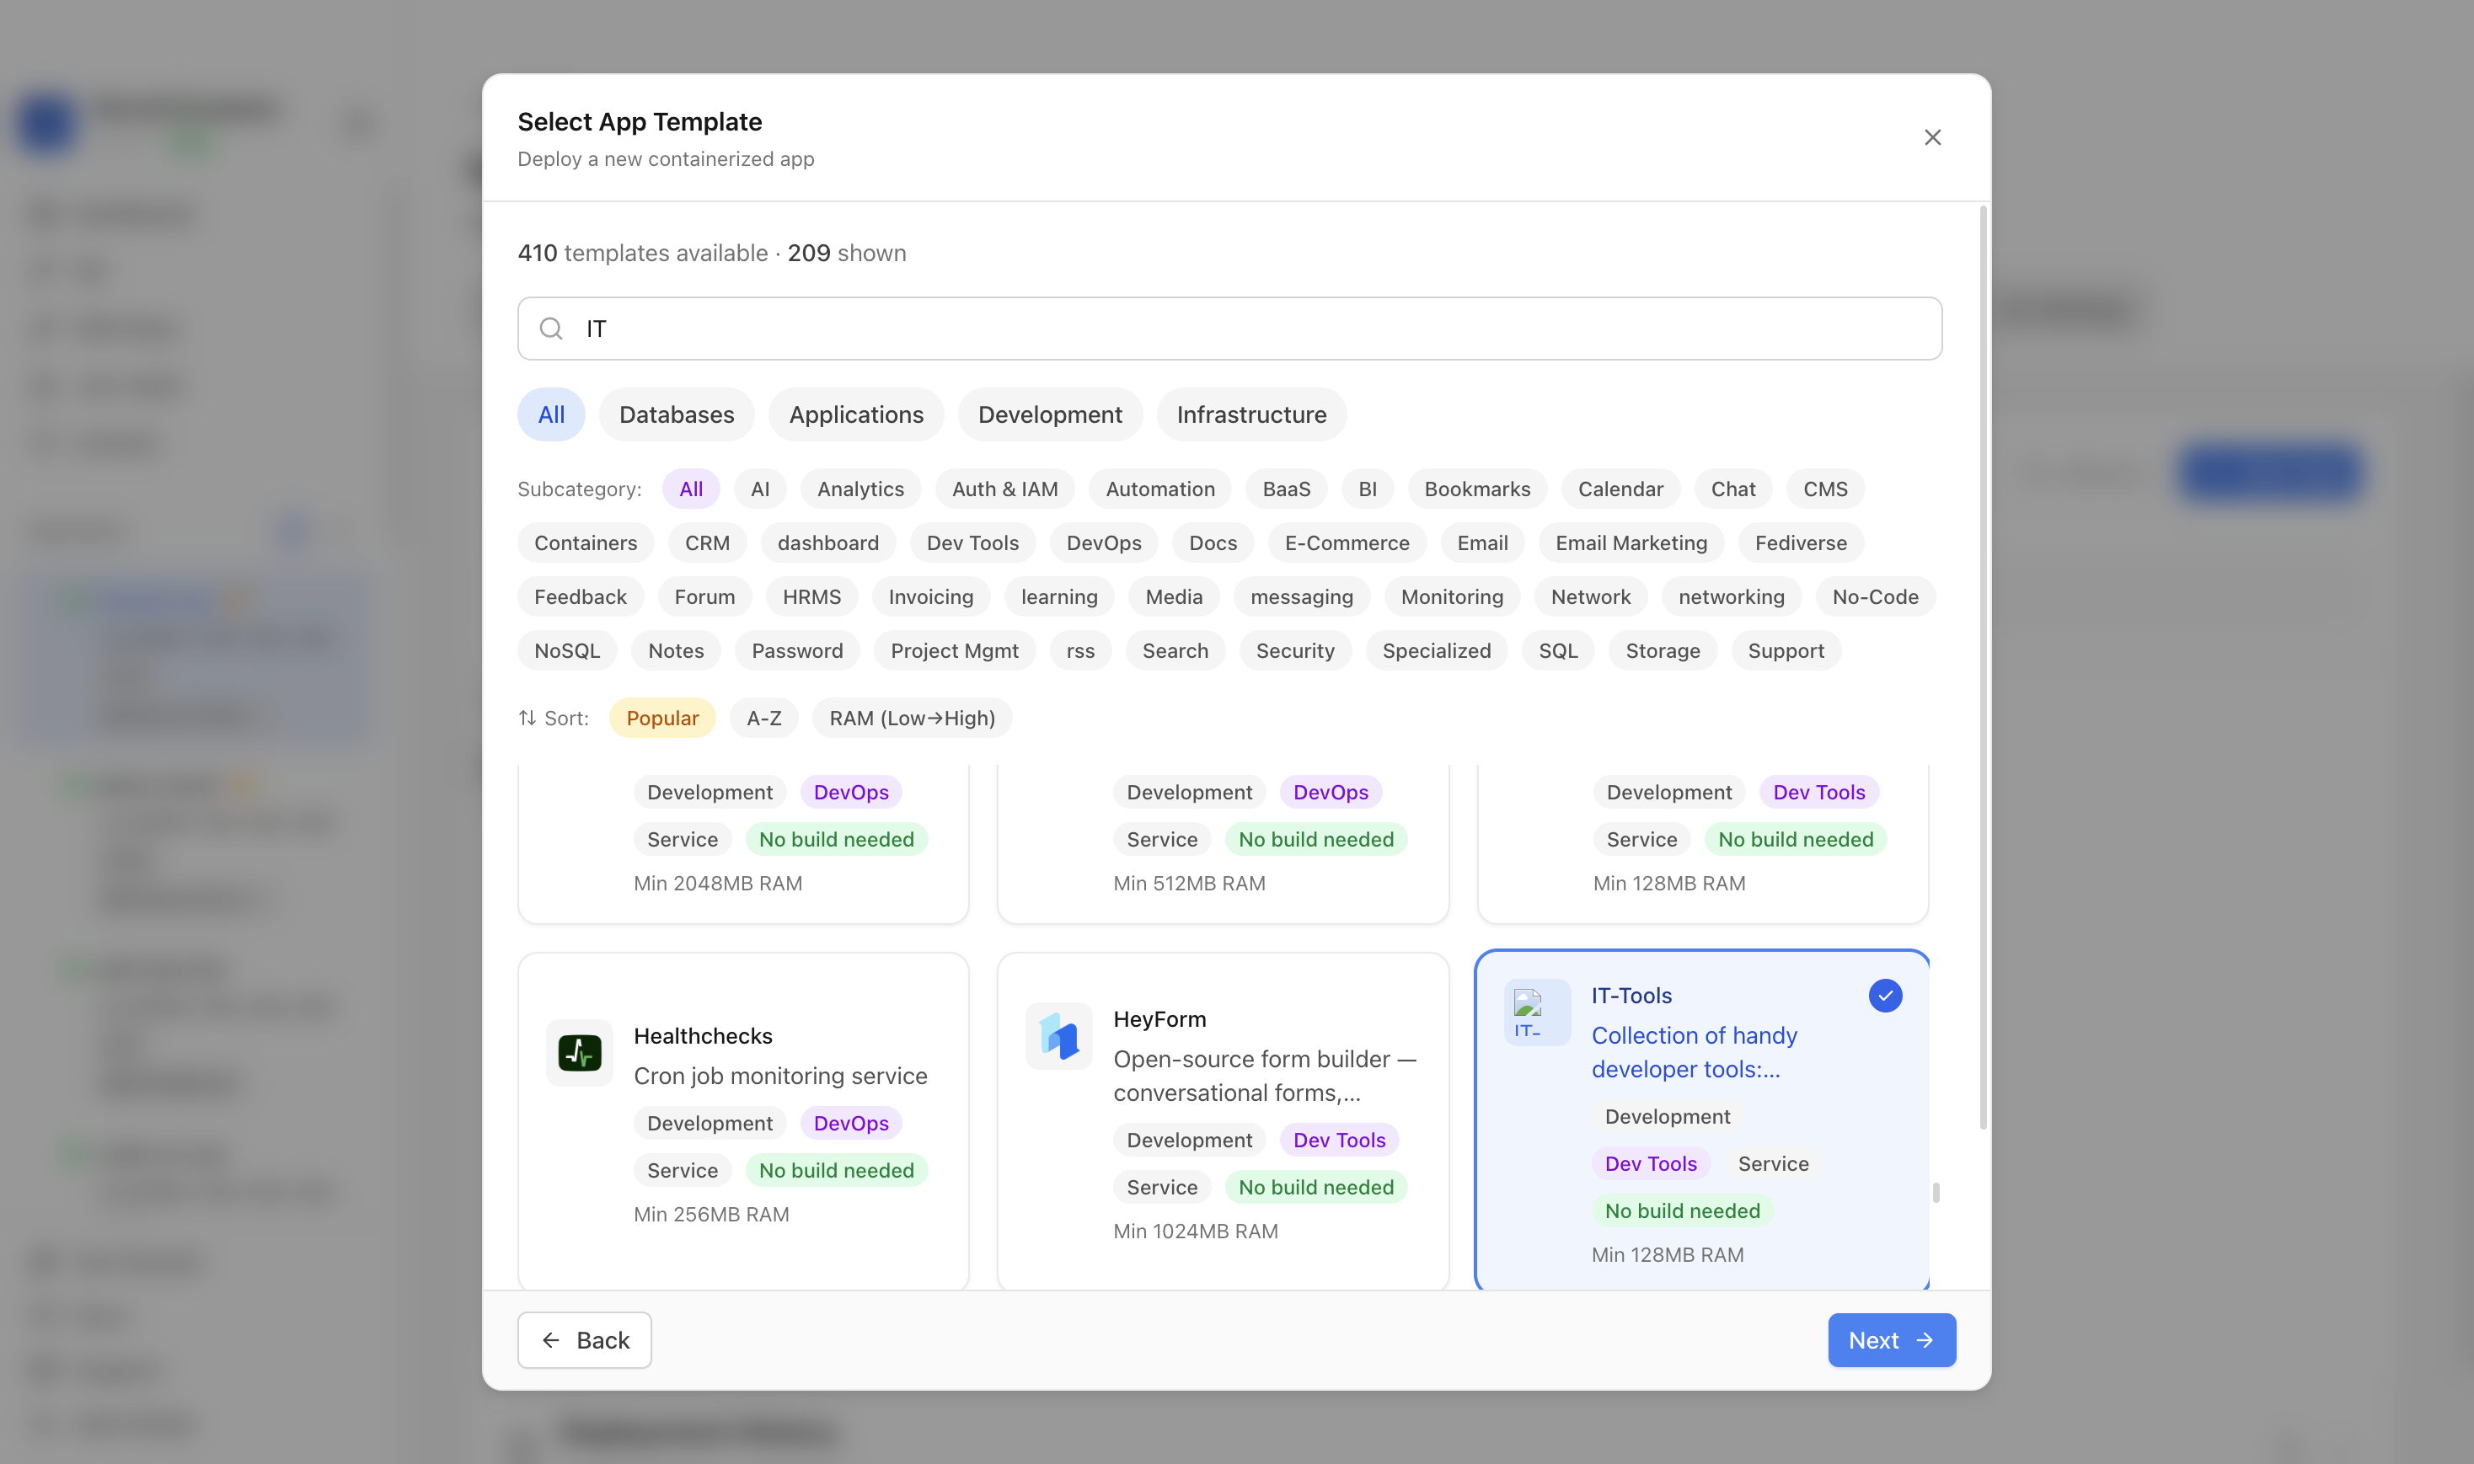Filter by dashboard subcategory
The height and width of the screenshot is (1464, 2474).
[x=828, y=542]
